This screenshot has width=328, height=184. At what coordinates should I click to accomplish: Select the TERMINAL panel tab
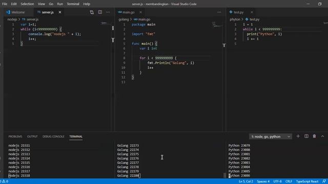(x=76, y=136)
